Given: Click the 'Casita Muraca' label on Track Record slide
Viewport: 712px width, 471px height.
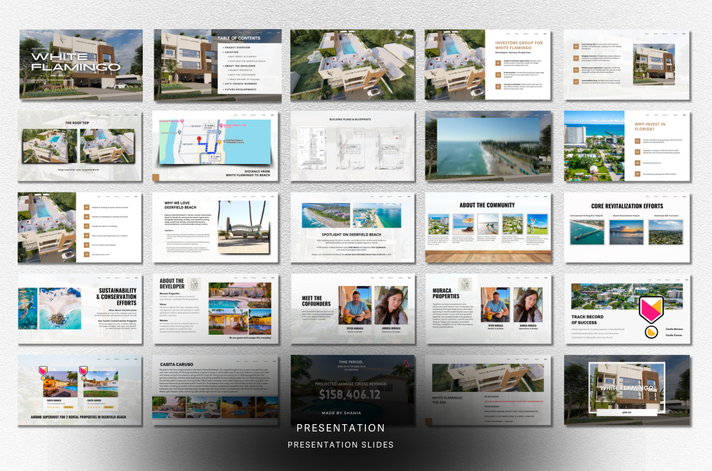Looking at the screenshot, I should click(674, 329).
